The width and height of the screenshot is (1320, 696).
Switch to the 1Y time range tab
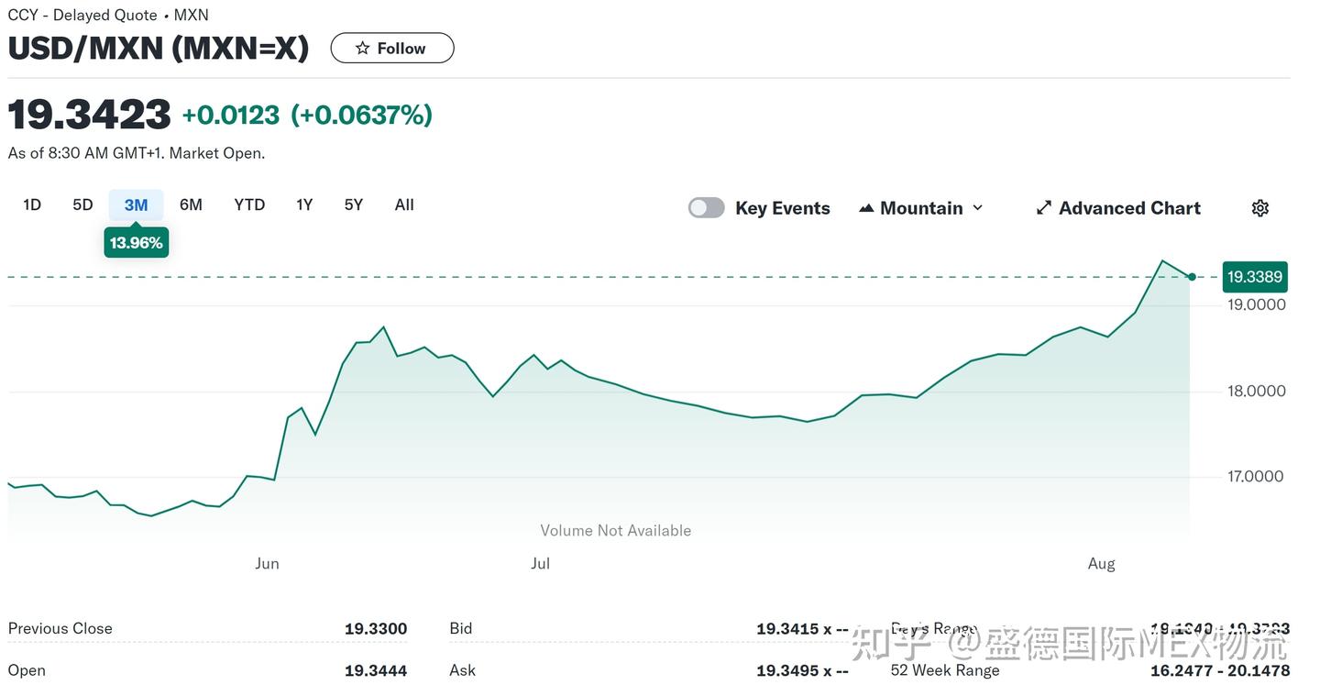pos(304,204)
